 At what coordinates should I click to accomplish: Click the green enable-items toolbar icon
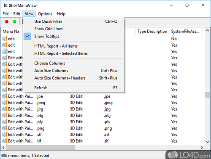point(14,21)
